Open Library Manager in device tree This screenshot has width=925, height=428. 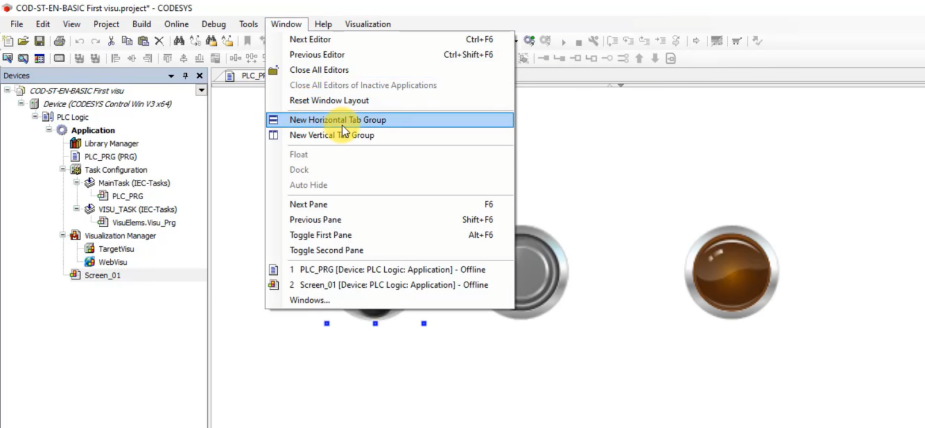[x=111, y=143]
